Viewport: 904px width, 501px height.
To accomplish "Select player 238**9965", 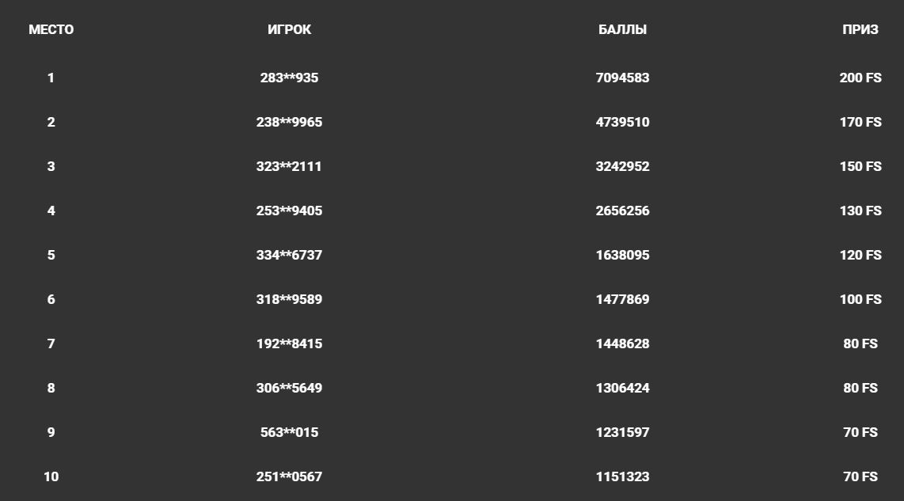I will pyautogui.click(x=289, y=123).
